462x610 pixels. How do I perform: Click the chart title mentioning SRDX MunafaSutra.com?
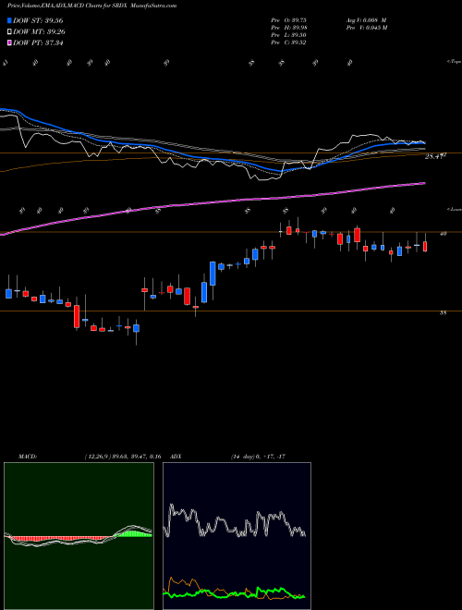coord(91,6)
